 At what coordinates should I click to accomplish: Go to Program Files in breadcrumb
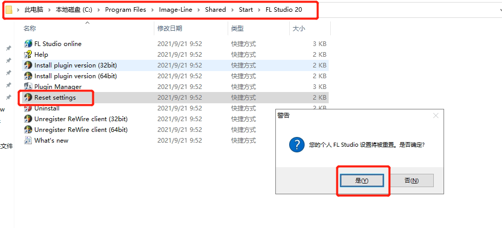coord(126,10)
